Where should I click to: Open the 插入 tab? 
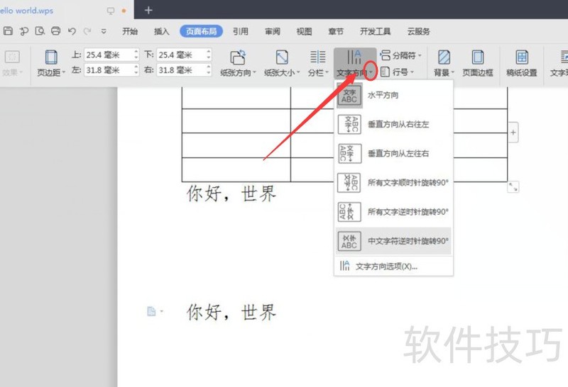tap(161, 31)
